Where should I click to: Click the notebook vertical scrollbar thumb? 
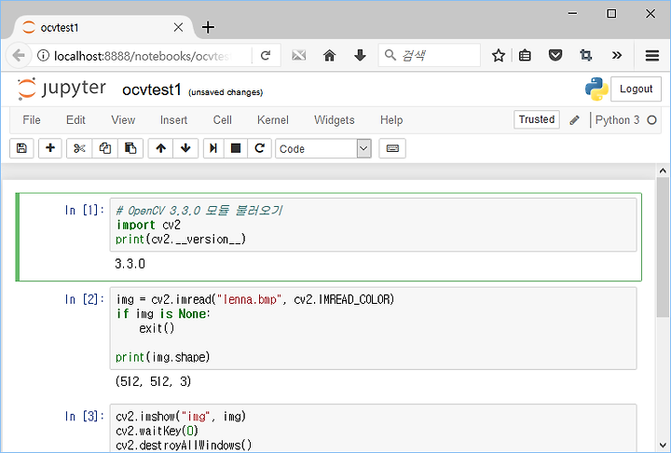663,248
